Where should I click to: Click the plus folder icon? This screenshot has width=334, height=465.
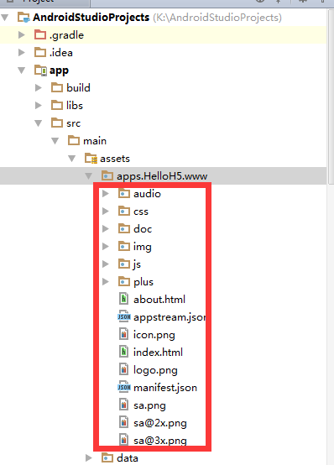[x=124, y=281]
